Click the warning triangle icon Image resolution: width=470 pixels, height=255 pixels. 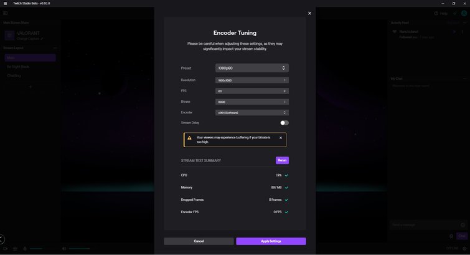coord(189,138)
